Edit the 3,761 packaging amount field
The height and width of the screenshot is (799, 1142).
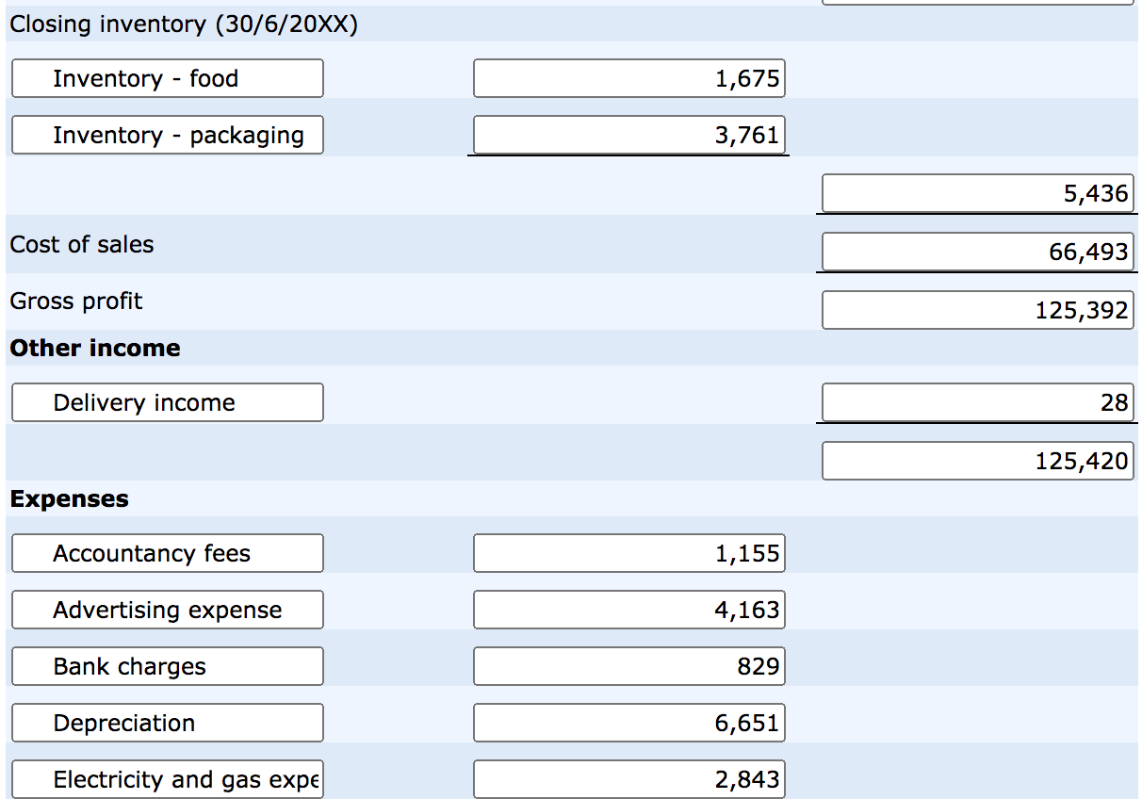click(629, 135)
